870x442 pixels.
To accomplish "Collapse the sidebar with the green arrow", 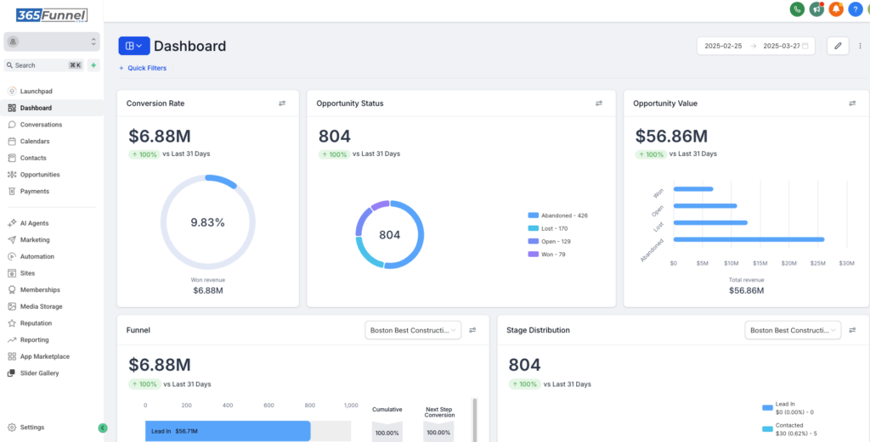I will tap(103, 428).
